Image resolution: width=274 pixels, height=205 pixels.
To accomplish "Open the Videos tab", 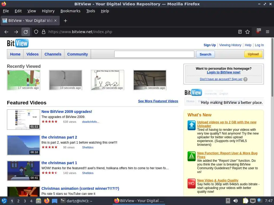I will (x=32, y=54).
